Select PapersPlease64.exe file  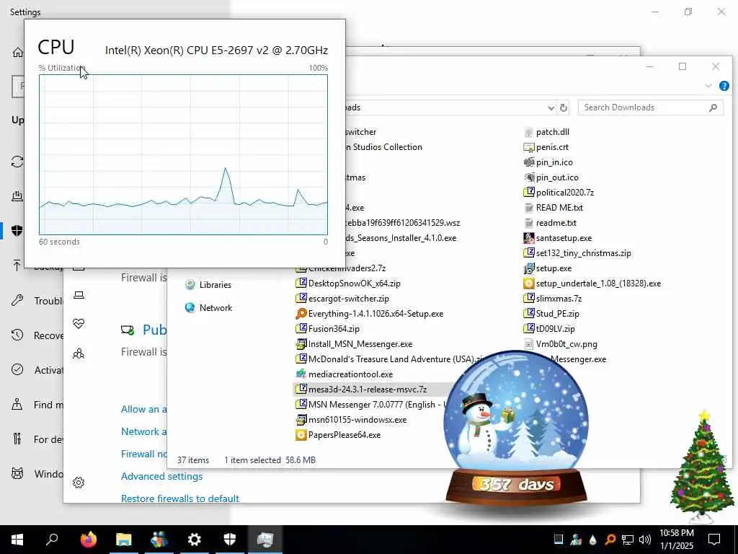(x=338, y=435)
